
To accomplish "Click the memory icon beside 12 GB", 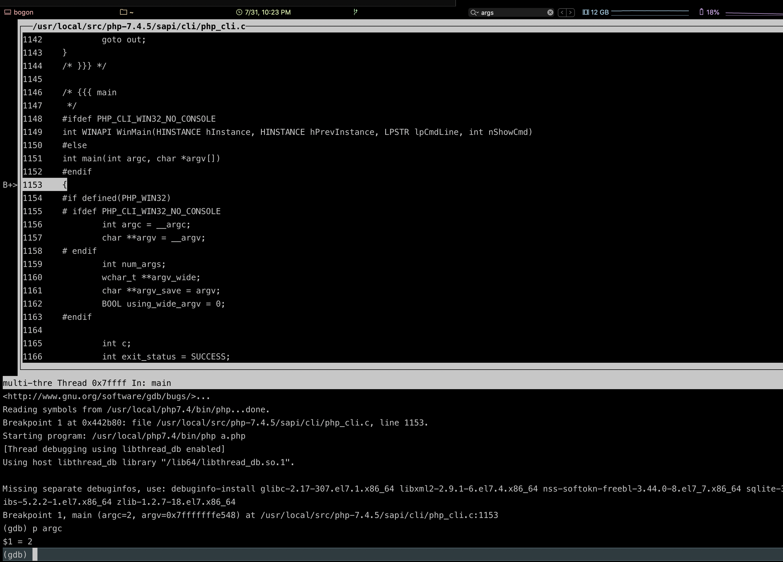I will (x=586, y=12).
